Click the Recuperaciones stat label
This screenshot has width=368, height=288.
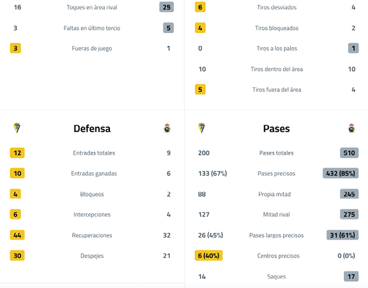(x=92, y=236)
